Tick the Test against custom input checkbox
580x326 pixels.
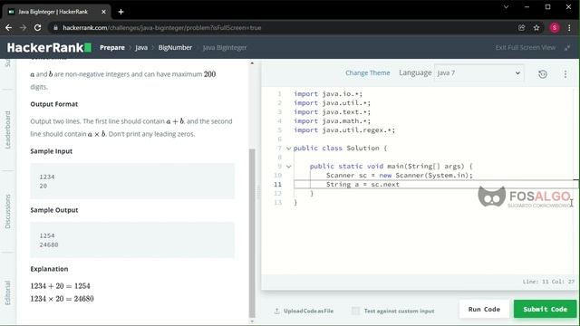tap(355, 311)
